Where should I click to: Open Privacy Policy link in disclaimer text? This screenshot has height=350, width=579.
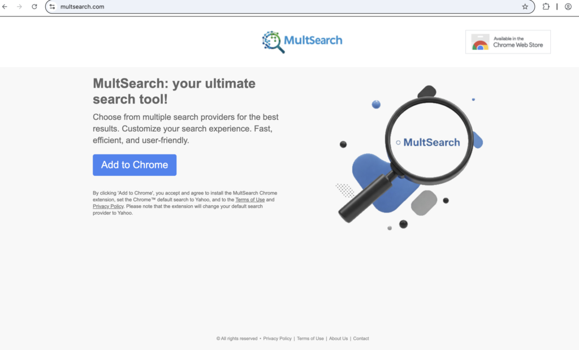(108, 206)
